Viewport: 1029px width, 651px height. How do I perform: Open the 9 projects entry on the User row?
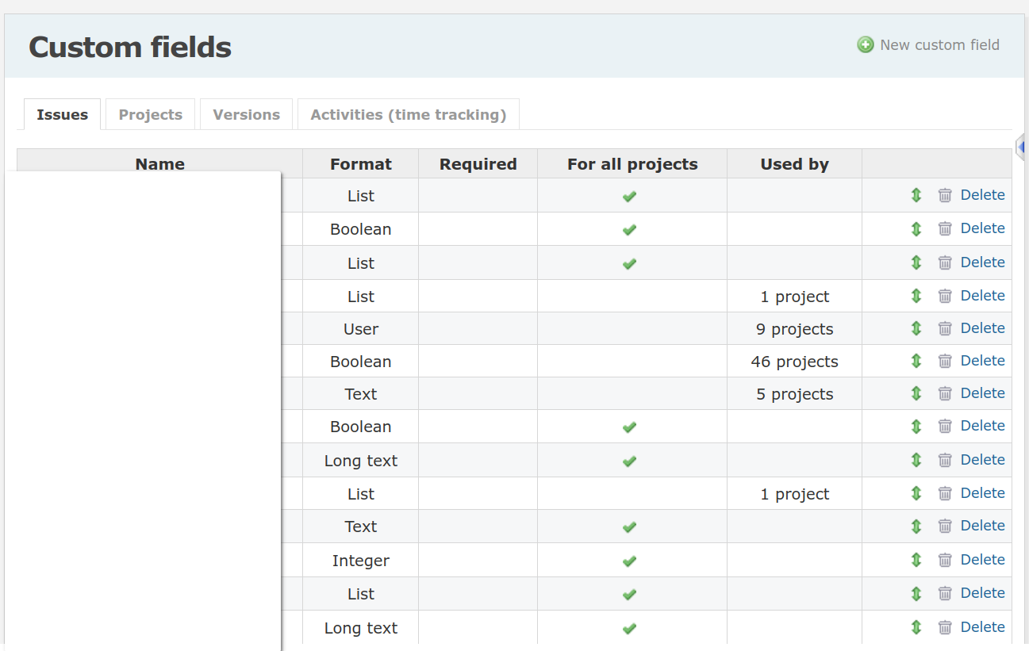coord(794,328)
